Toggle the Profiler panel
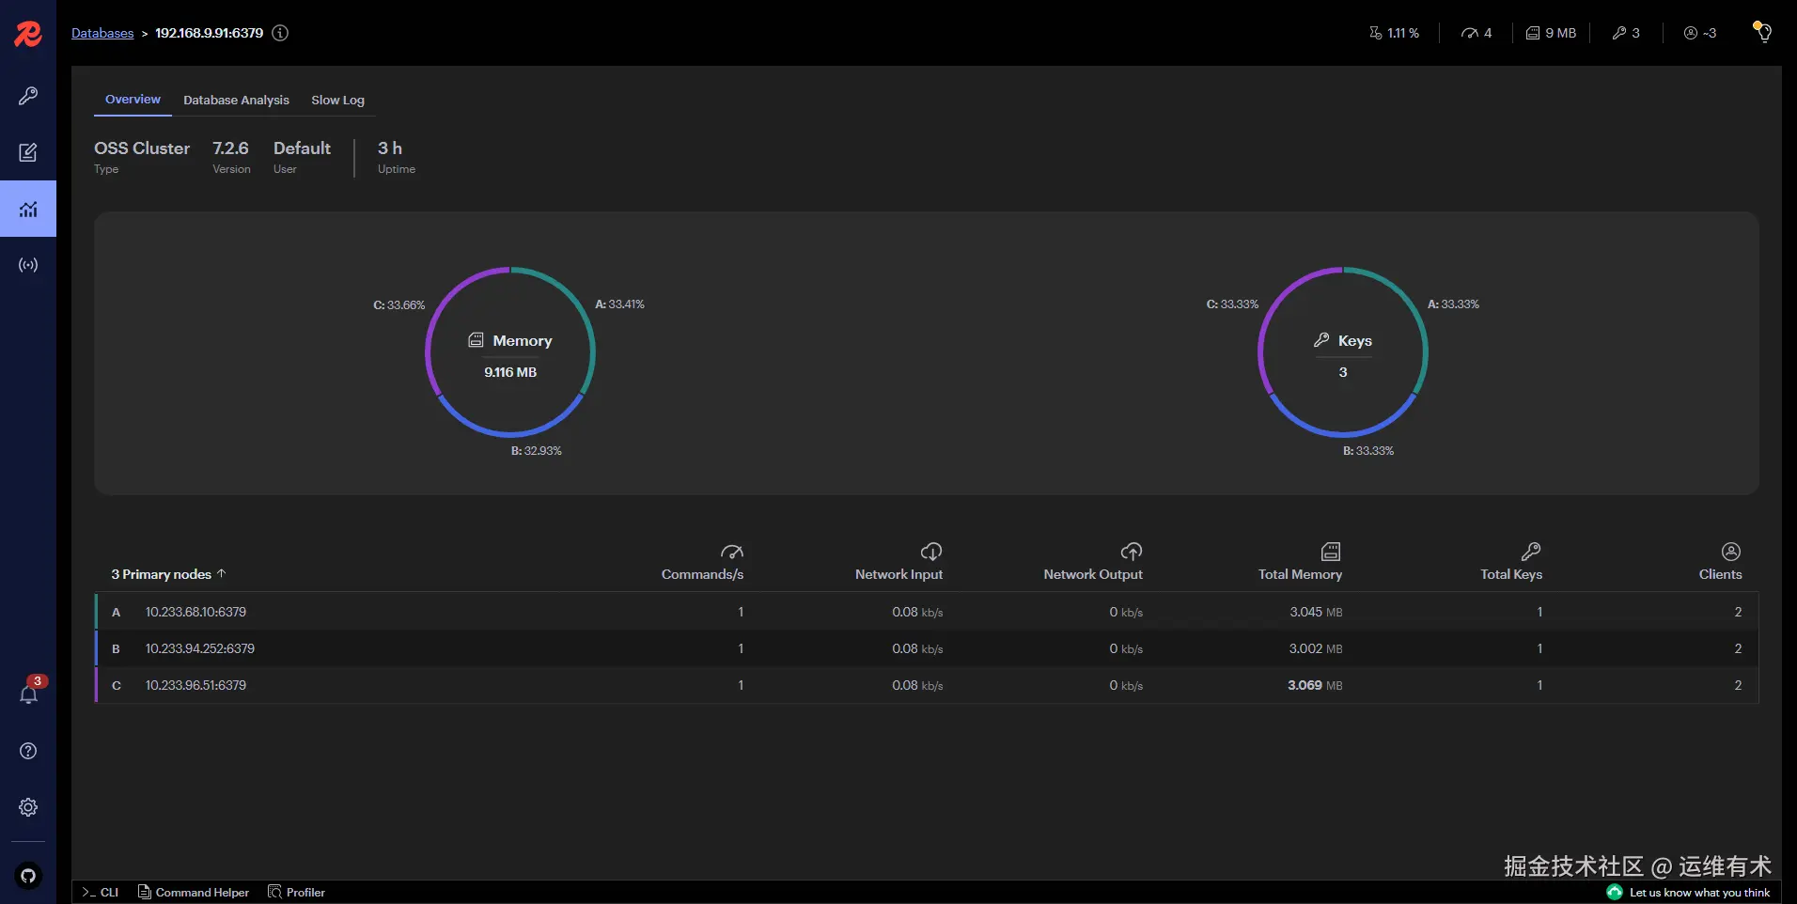Image resolution: width=1797 pixels, height=904 pixels. point(296,892)
